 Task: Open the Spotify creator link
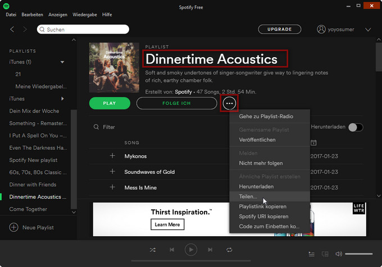coord(183,92)
